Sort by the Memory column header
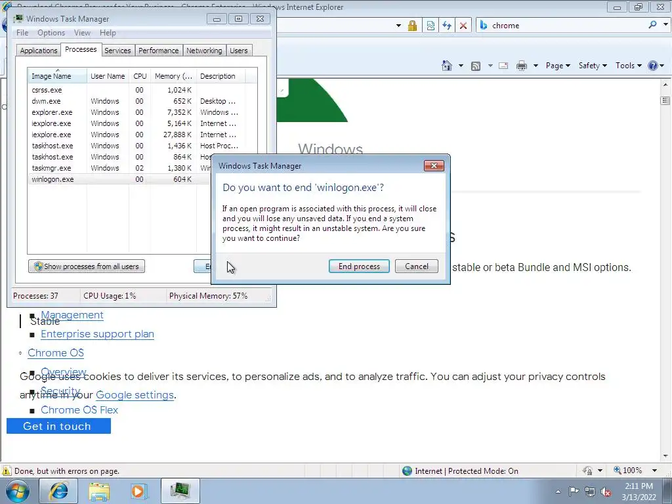The width and height of the screenshot is (672, 504). [173, 76]
